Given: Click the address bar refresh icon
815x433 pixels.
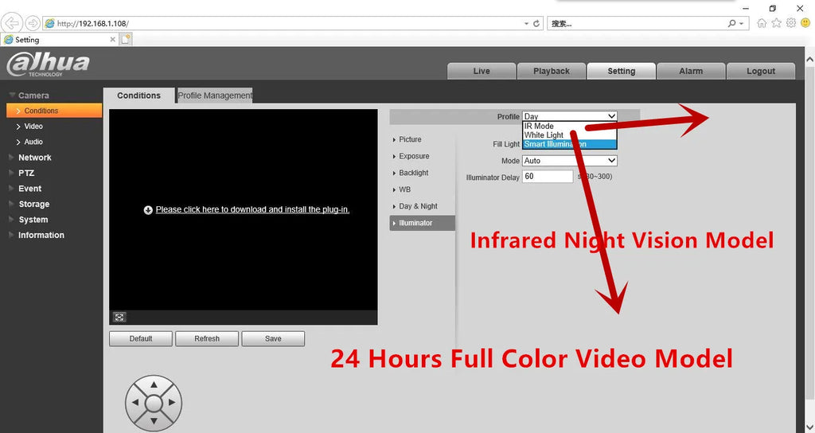Looking at the screenshot, I should pyautogui.click(x=536, y=24).
